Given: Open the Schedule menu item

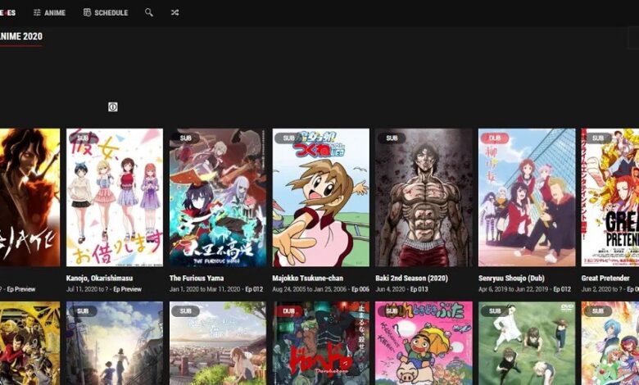Looking at the screenshot, I should pyautogui.click(x=106, y=12).
